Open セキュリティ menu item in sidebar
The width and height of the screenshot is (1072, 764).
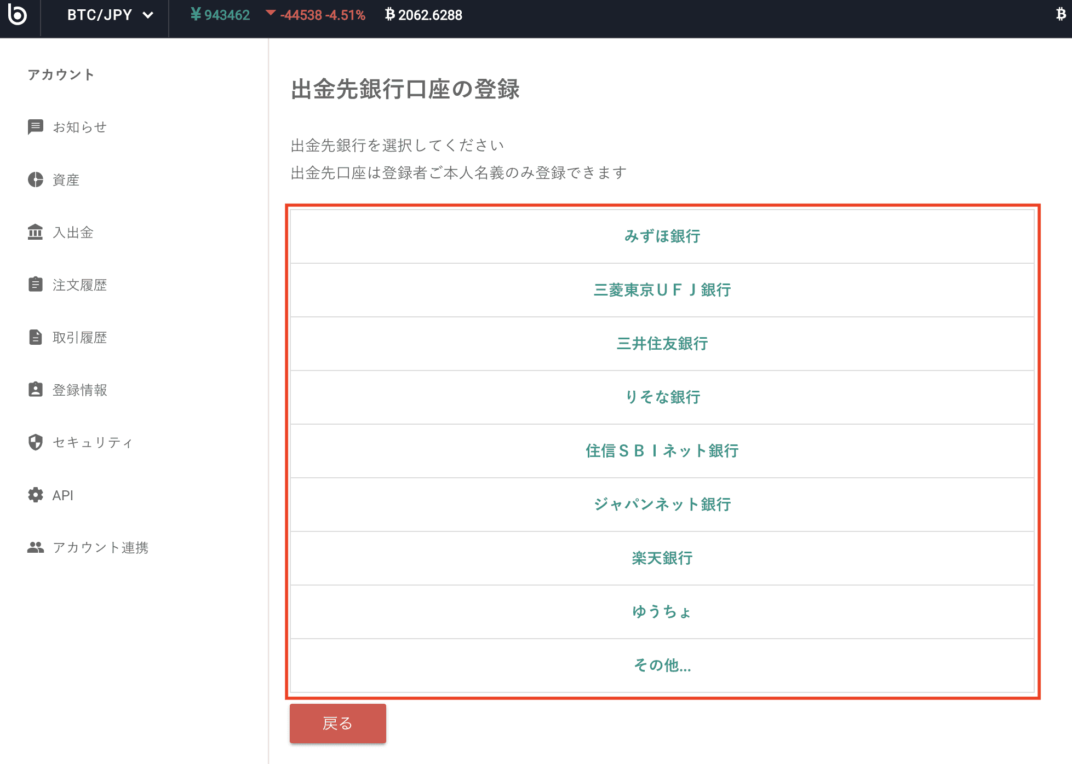[x=93, y=442]
